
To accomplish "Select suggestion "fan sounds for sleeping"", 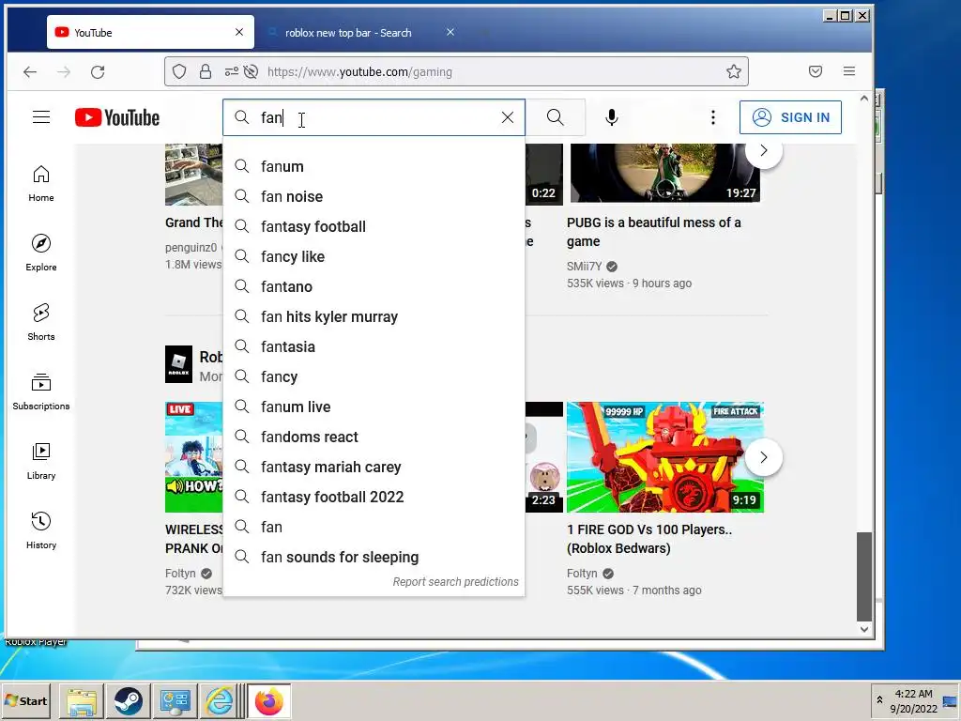I will coord(374,558).
